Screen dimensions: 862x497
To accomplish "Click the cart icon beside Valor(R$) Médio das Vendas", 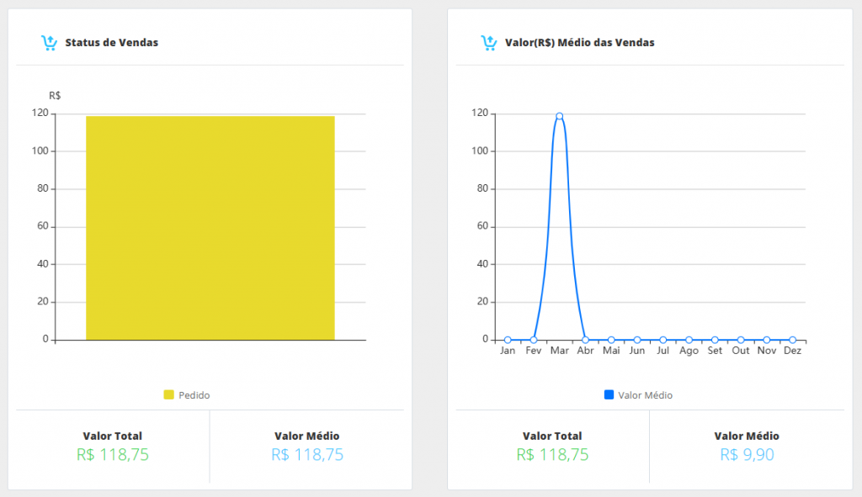I will [488, 43].
